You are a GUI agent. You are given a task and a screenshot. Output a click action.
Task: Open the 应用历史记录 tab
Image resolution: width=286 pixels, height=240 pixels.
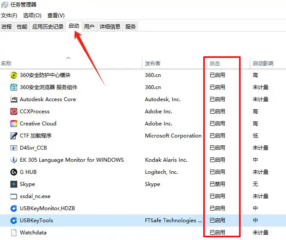(48, 27)
